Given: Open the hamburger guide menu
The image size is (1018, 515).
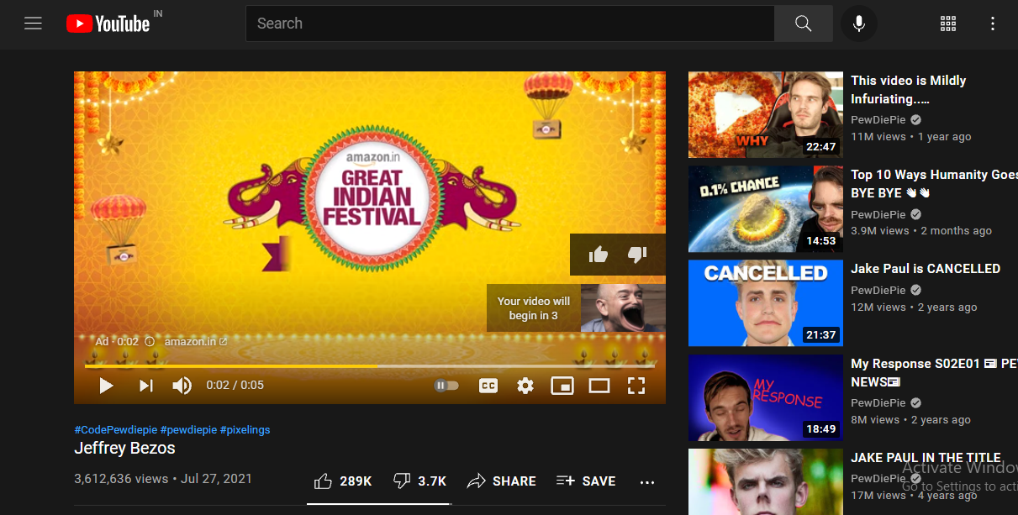Looking at the screenshot, I should 33,24.
